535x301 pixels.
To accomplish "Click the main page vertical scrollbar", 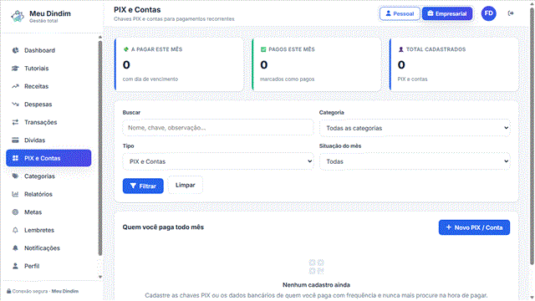I will point(532,136).
